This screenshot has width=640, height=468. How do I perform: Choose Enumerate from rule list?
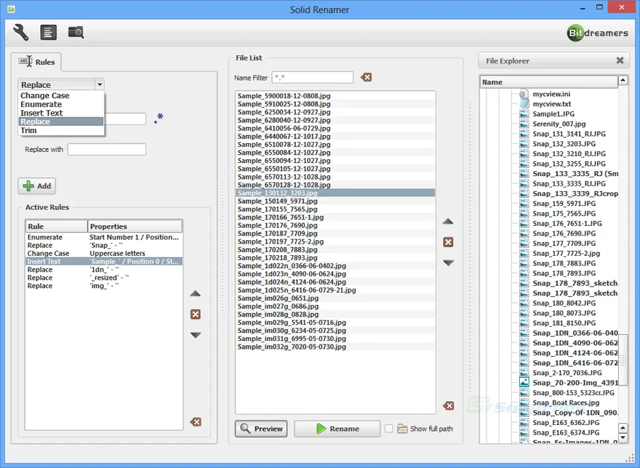pyautogui.click(x=61, y=104)
